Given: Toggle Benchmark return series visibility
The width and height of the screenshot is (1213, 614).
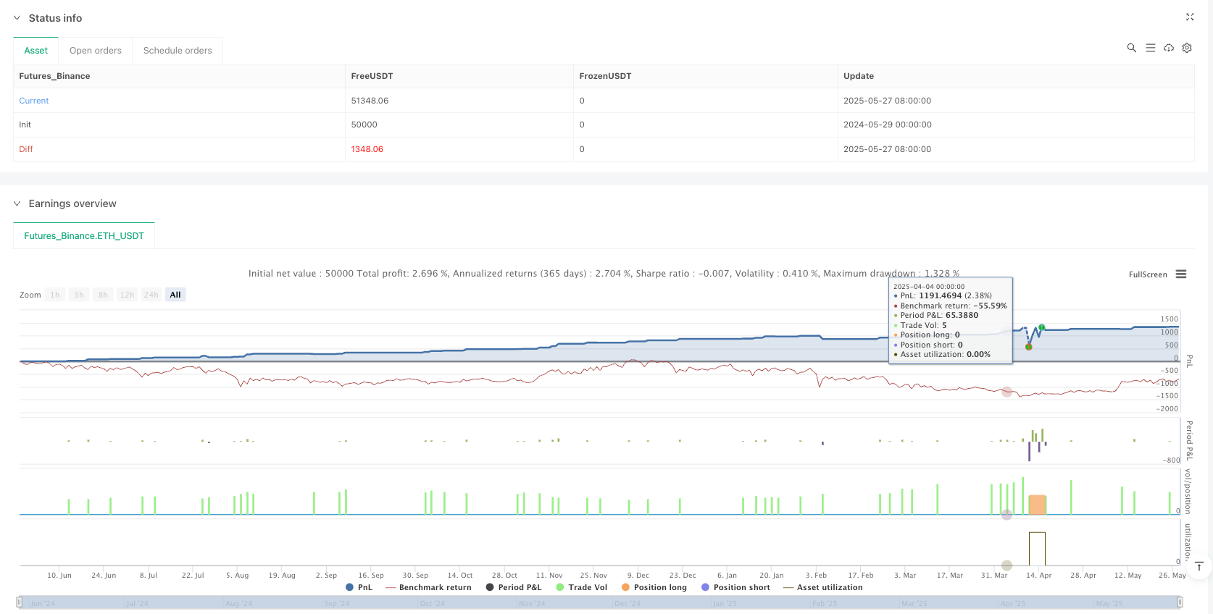Looking at the screenshot, I should 428,587.
